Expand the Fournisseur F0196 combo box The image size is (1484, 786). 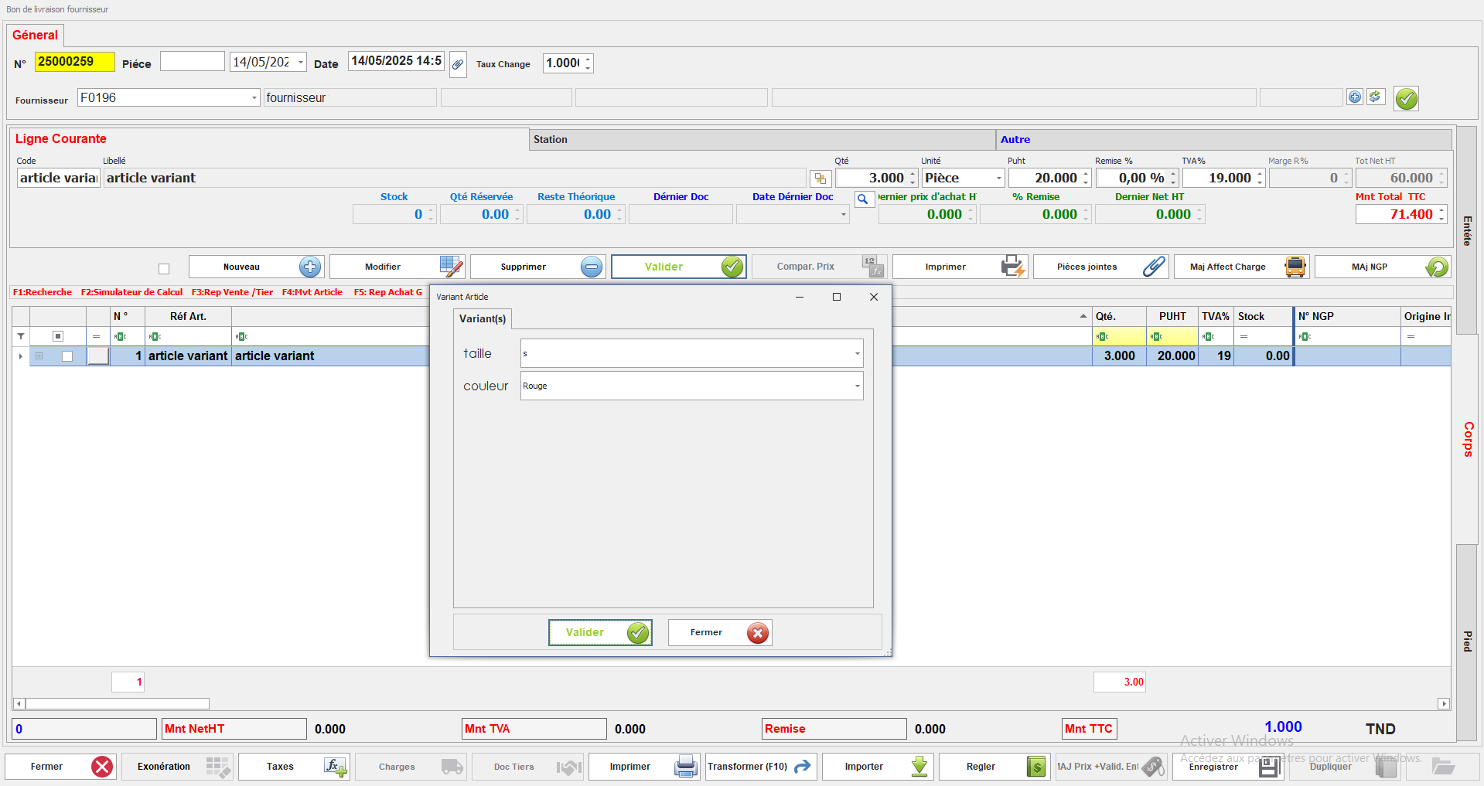click(254, 98)
